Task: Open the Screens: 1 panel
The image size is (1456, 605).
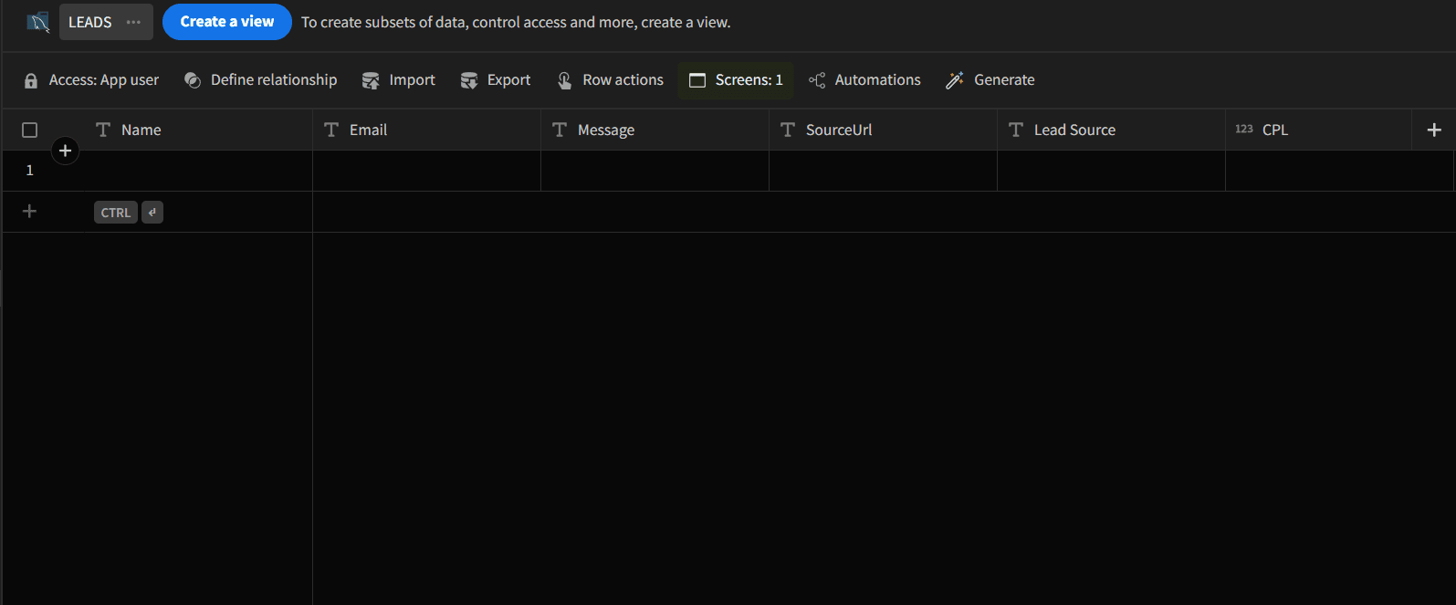Action: [736, 80]
